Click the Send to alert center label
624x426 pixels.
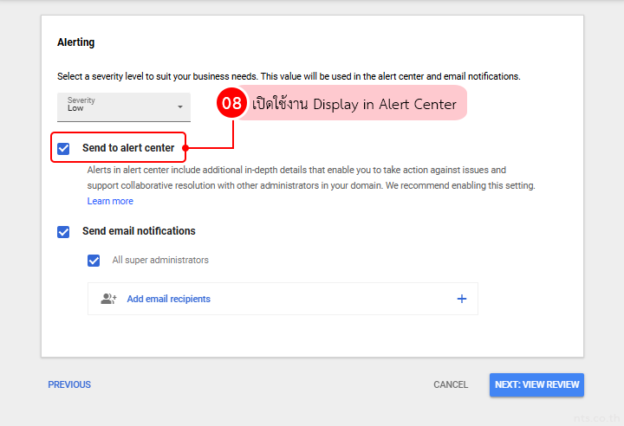click(x=128, y=148)
